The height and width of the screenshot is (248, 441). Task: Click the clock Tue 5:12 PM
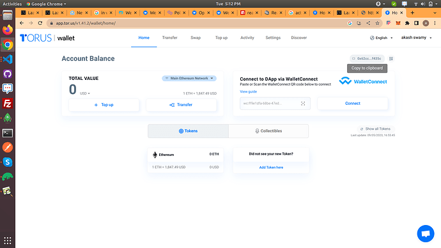coord(228,4)
